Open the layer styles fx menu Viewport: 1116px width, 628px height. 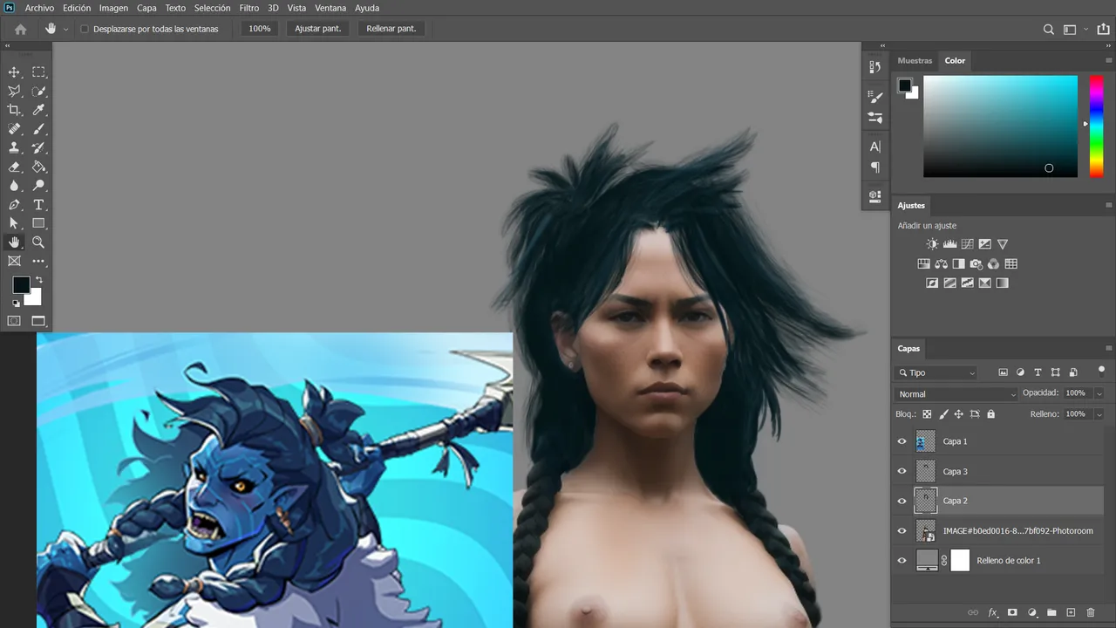[992, 613]
